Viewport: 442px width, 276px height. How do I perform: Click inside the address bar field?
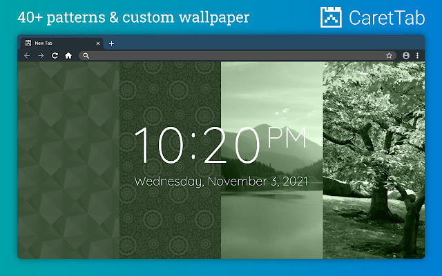237,56
